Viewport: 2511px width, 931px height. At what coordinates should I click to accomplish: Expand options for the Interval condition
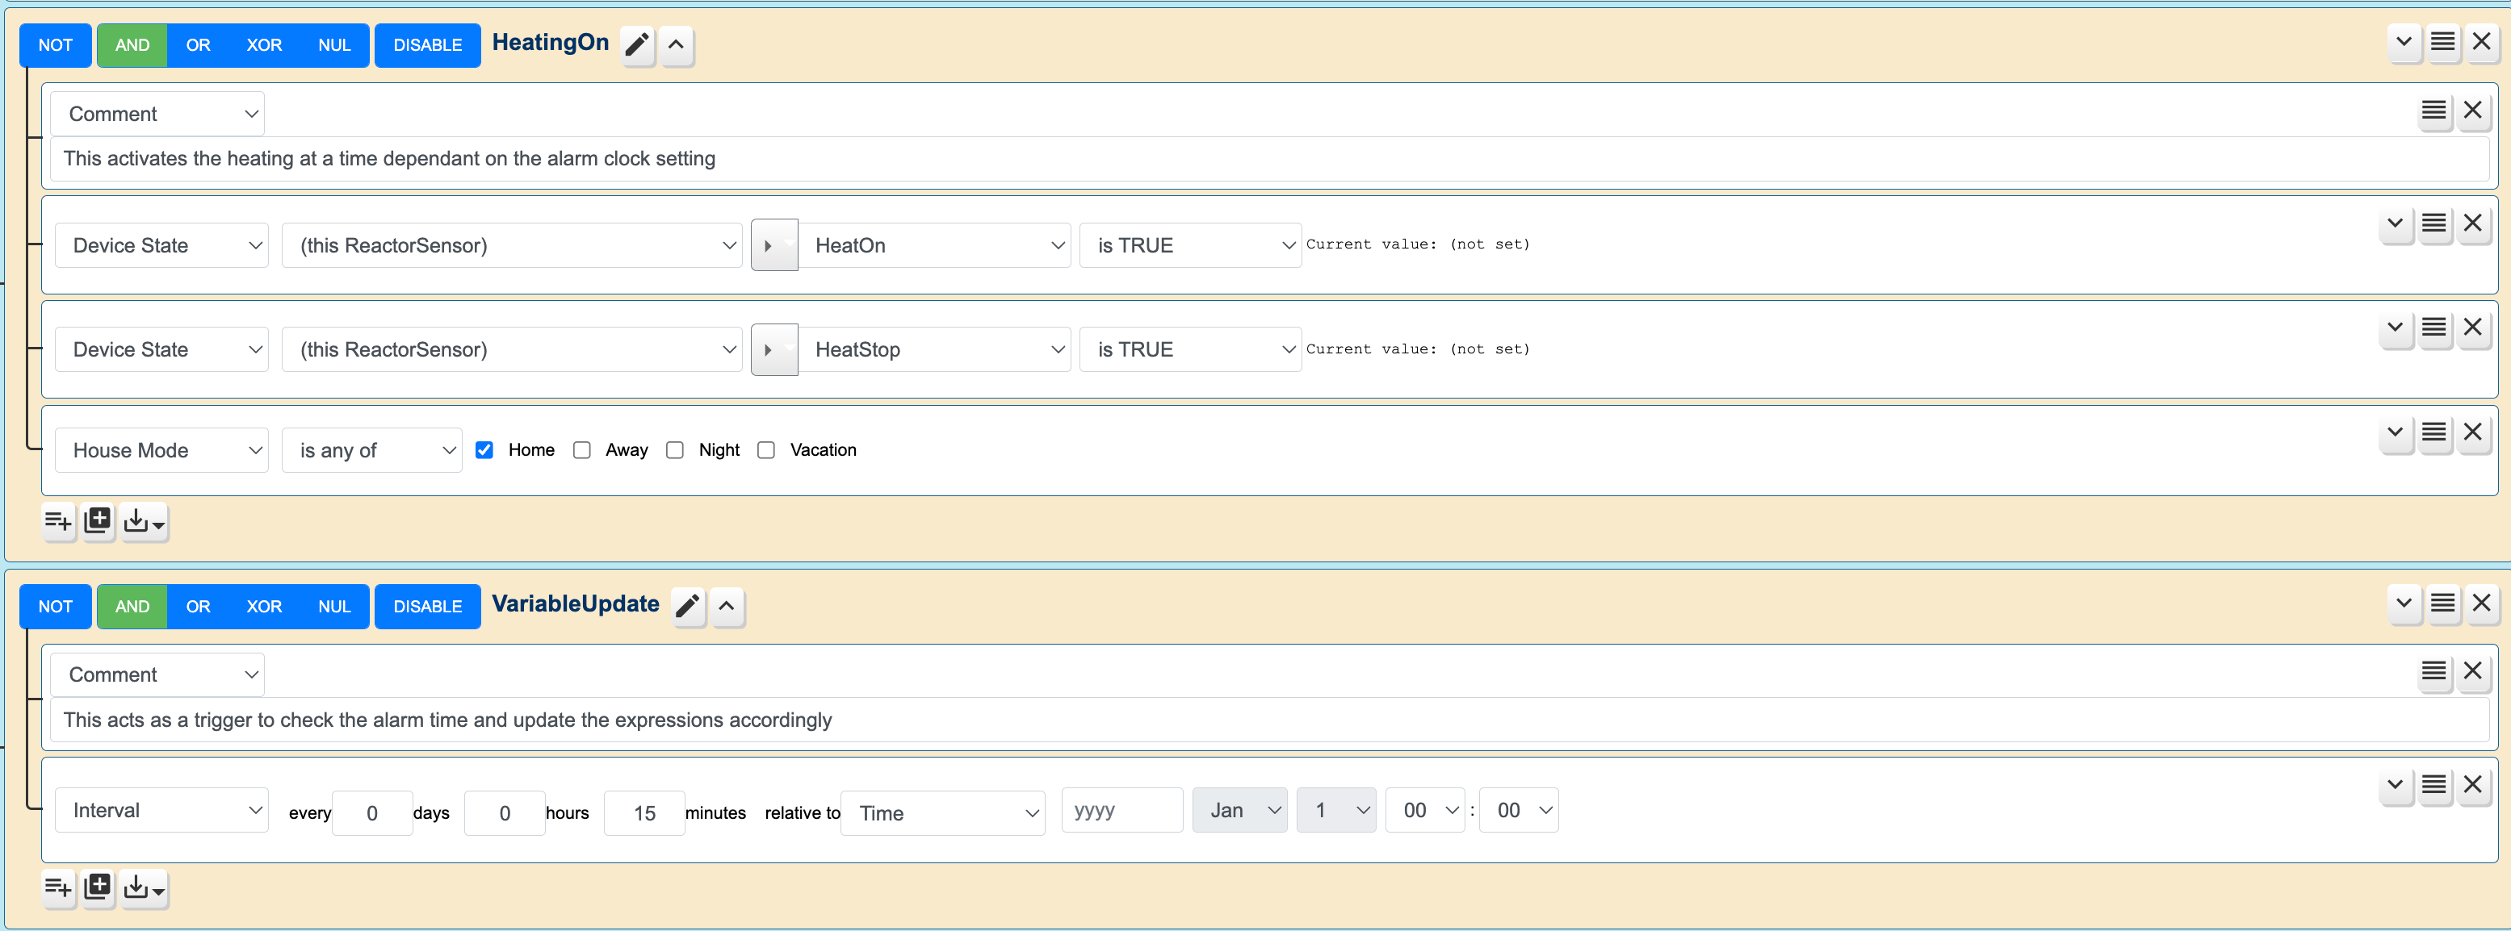click(x=2395, y=785)
